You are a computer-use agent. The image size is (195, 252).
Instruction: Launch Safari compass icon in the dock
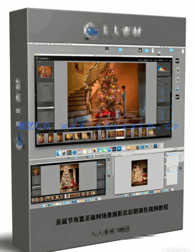point(75,152)
